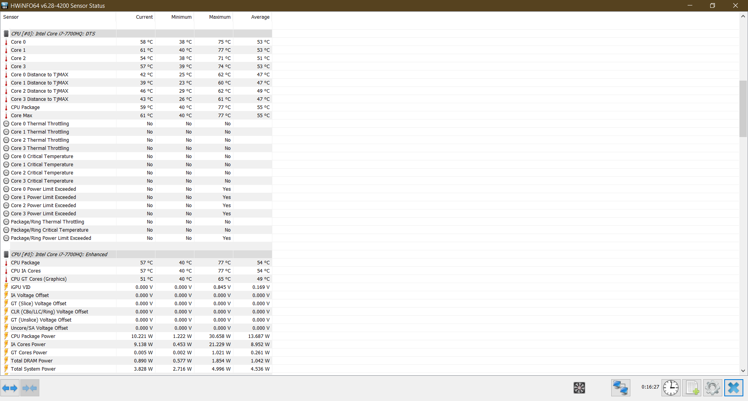Click the scrollbar up arrow

[743, 16]
